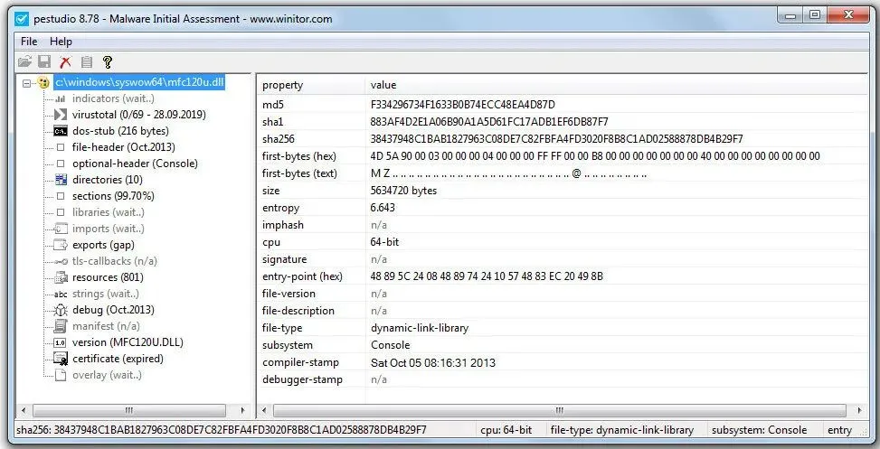Image resolution: width=880 pixels, height=449 pixels.
Task: Select debug (Oct.2013) node
Action: (113, 310)
